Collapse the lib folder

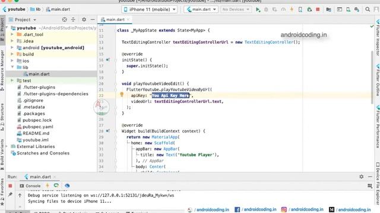(x=12, y=67)
